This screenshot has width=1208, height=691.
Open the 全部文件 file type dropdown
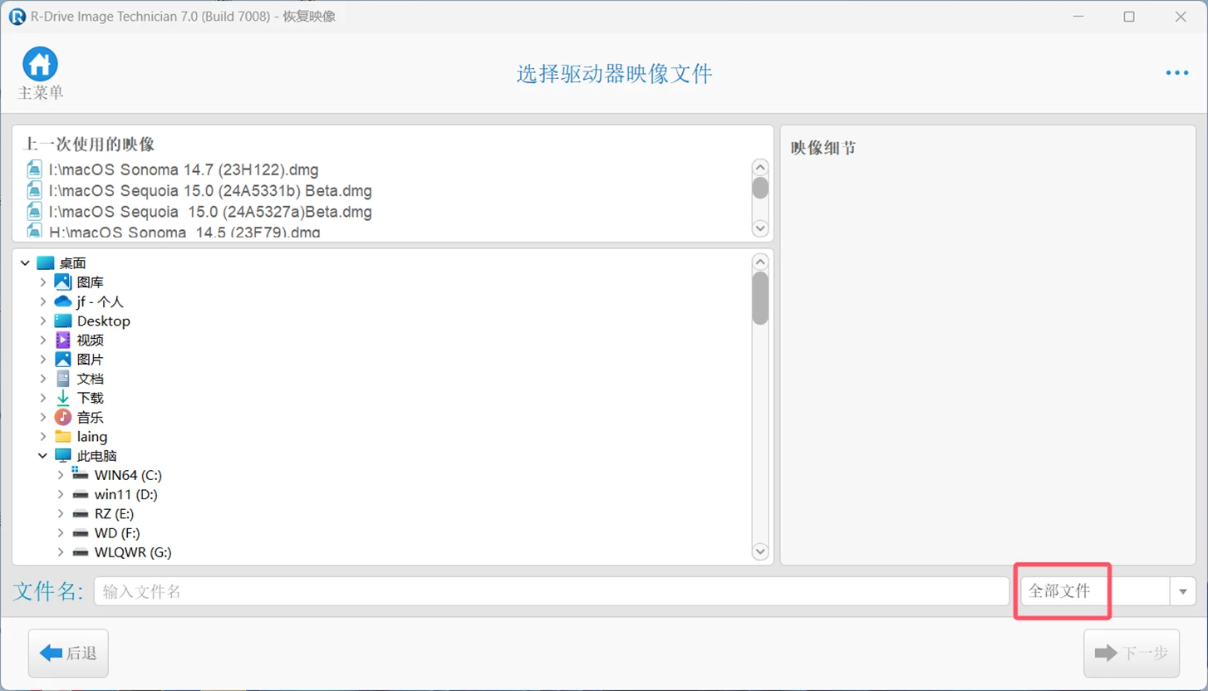(x=1182, y=591)
